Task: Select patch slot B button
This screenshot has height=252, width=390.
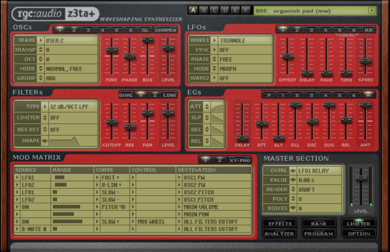Action: coord(204,10)
